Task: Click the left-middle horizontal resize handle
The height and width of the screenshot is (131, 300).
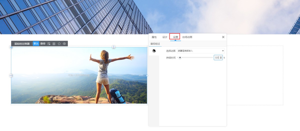Action: [x=11, y=75]
